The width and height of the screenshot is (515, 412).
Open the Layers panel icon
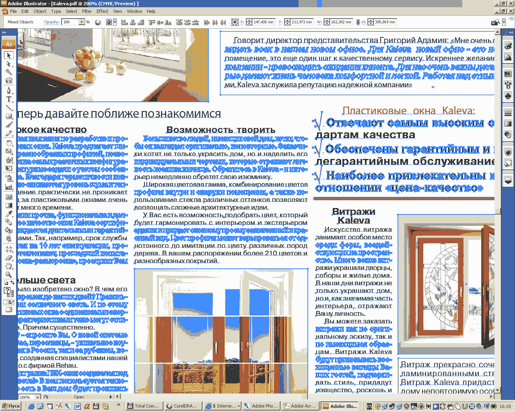[508, 180]
